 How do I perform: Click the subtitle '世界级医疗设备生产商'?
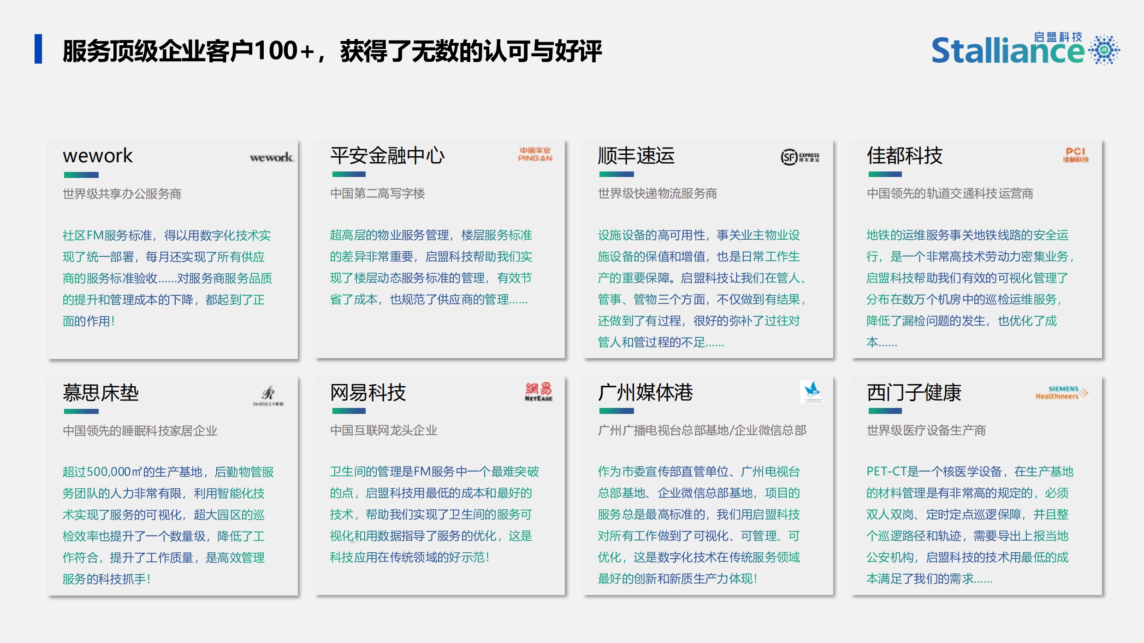click(x=926, y=431)
